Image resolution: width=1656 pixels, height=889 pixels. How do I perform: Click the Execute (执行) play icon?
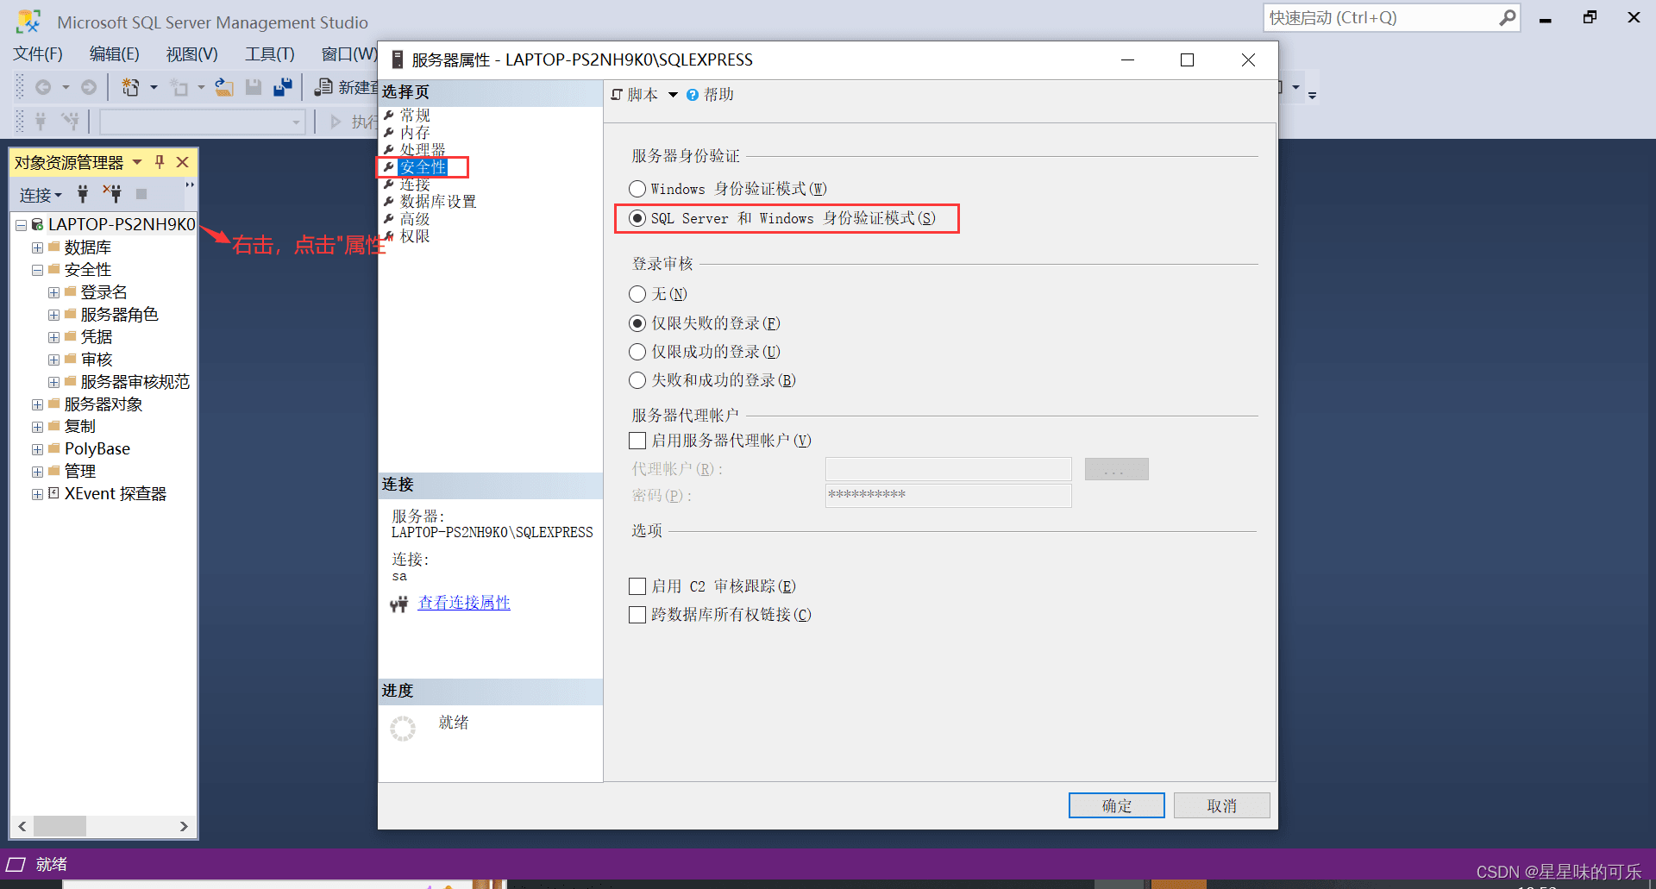(x=336, y=122)
